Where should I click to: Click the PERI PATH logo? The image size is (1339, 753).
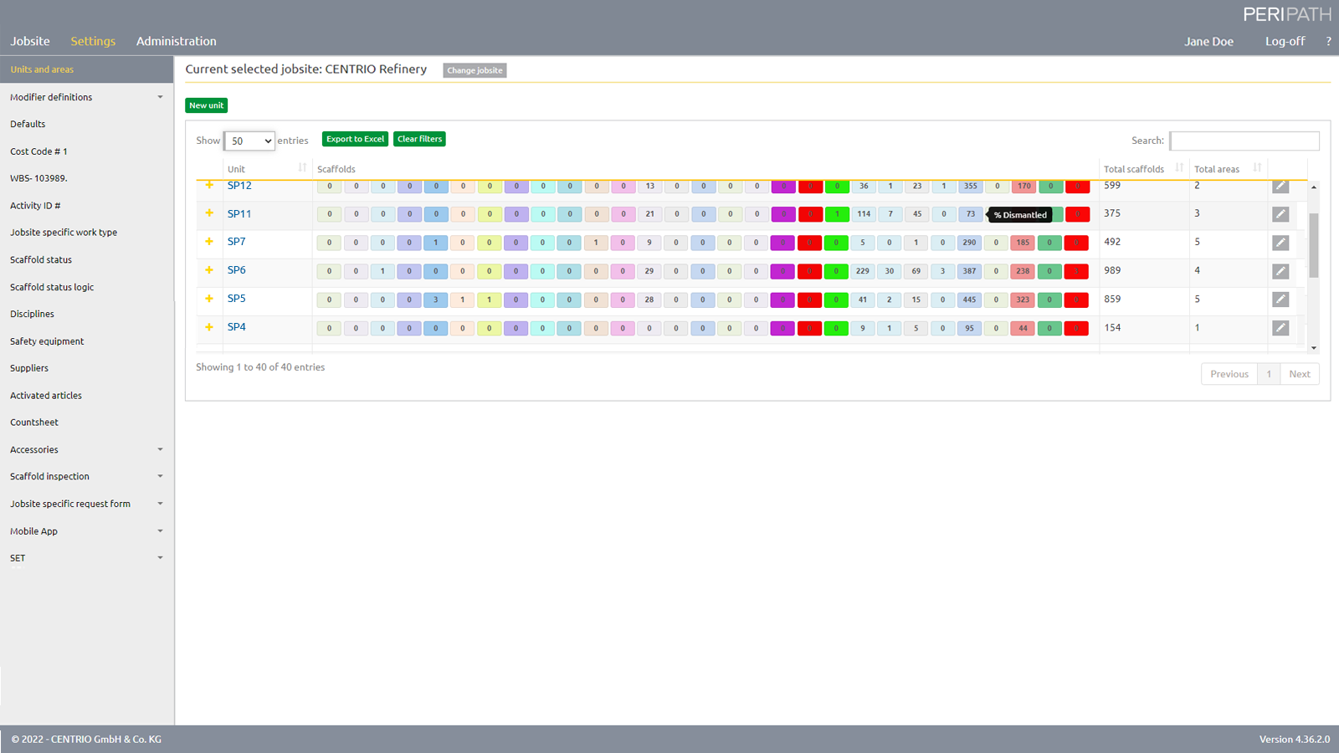[1286, 13]
